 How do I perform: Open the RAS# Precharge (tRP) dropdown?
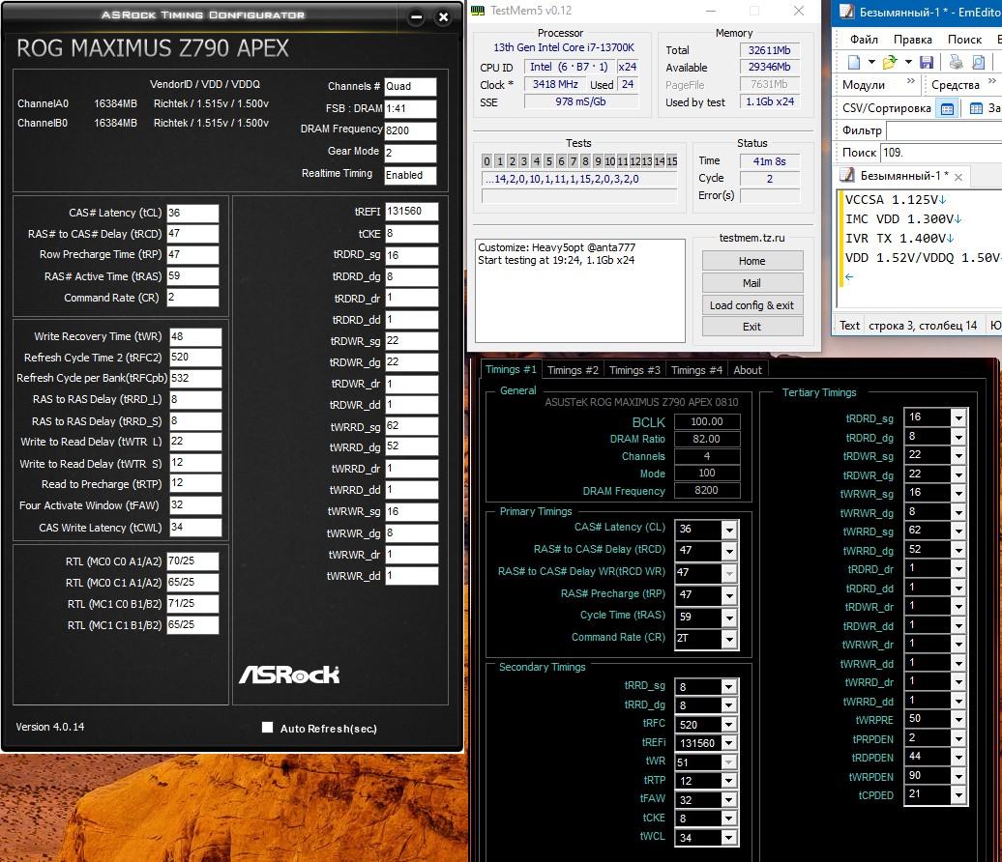728,595
